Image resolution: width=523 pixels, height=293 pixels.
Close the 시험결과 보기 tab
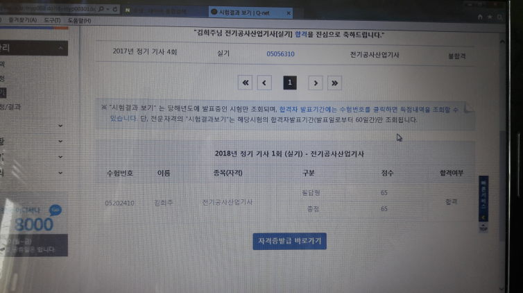[288, 12]
